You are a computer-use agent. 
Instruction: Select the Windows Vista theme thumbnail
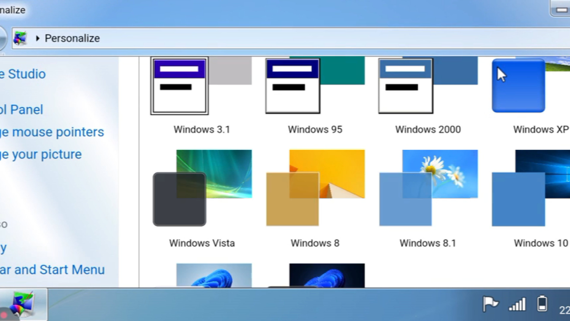pos(202,188)
